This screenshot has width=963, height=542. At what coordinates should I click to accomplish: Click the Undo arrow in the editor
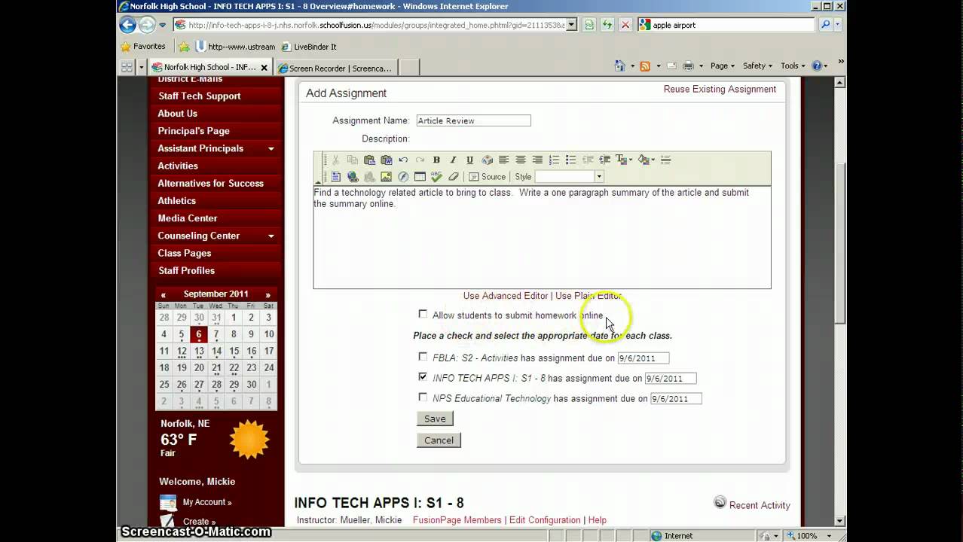point(403,160)
